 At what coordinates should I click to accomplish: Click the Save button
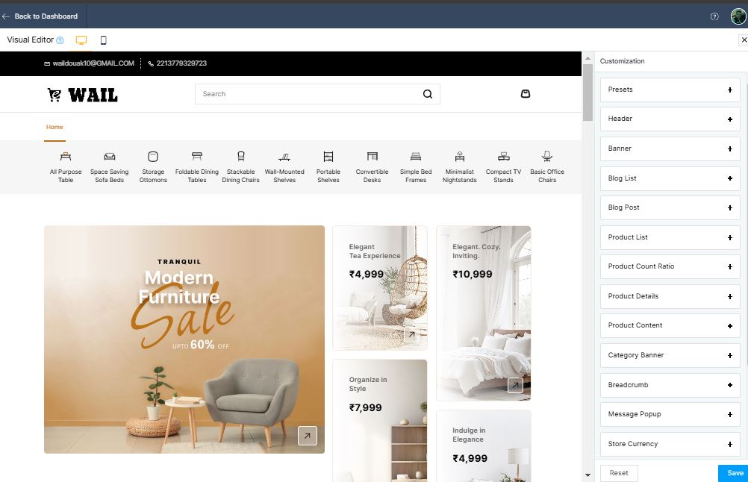[735, 473]
